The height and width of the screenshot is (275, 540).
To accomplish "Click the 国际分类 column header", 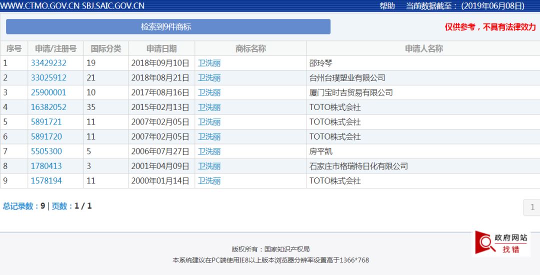I will [106, 48].
